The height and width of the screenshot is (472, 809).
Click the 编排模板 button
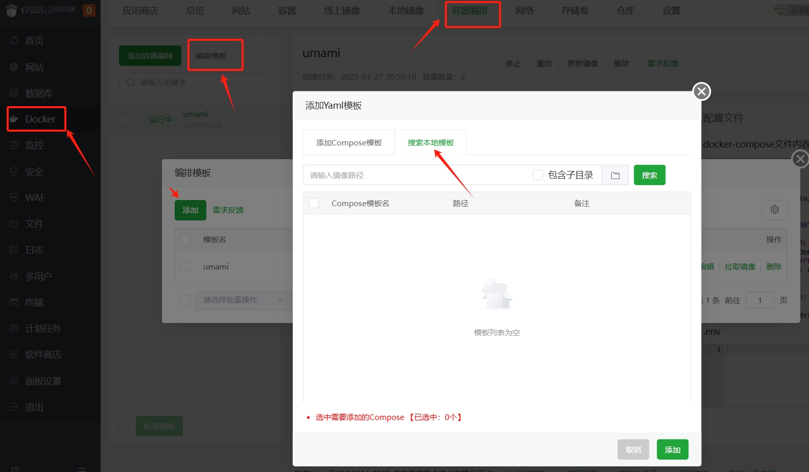pos(211,56)
